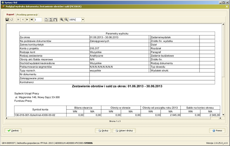This screenshot has height=146, width=230.
Task: Click 'Saldo na koniec okresu' header
Action: (200, 108)
